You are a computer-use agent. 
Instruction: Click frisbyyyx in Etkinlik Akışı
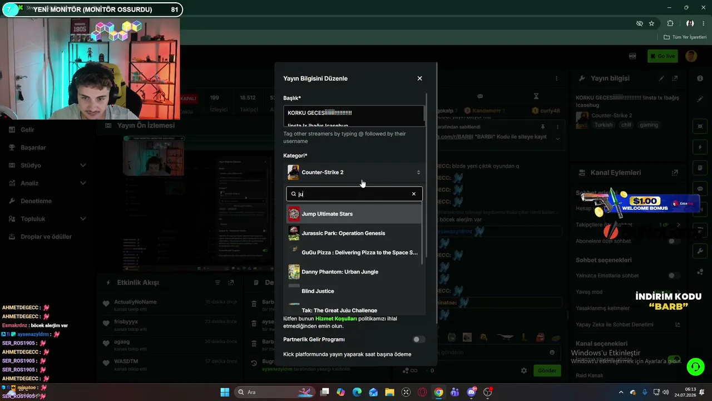(x=126, y=322)
